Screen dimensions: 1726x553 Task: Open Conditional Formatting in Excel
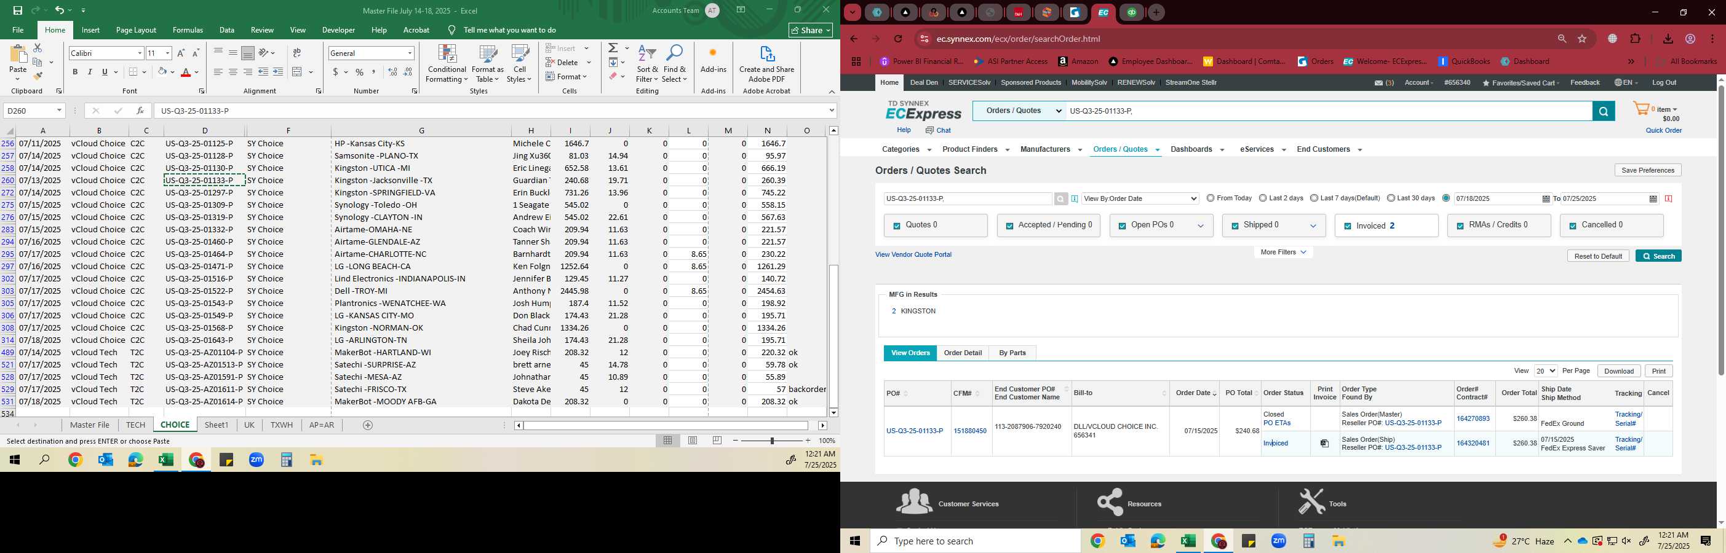[447, 65]
